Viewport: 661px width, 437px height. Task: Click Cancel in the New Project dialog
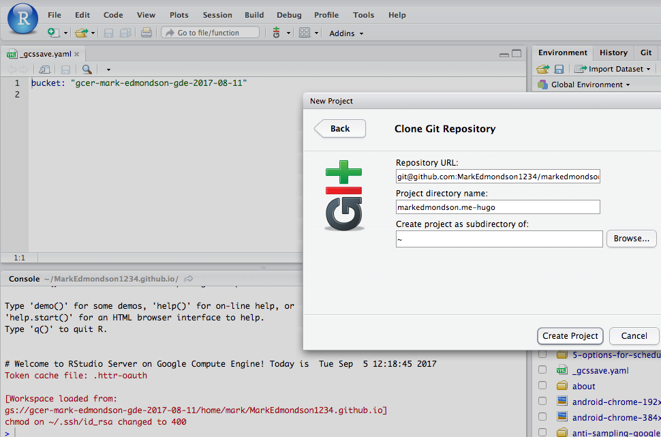(634, 336)
